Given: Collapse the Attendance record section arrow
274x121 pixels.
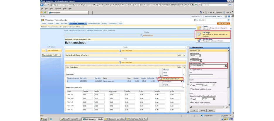Looking at the screenshot, I should 183,87.
